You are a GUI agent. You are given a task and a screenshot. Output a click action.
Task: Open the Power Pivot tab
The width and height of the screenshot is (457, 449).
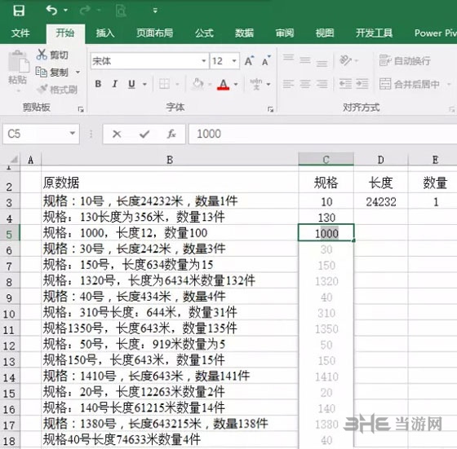click(x=436, y=33)
